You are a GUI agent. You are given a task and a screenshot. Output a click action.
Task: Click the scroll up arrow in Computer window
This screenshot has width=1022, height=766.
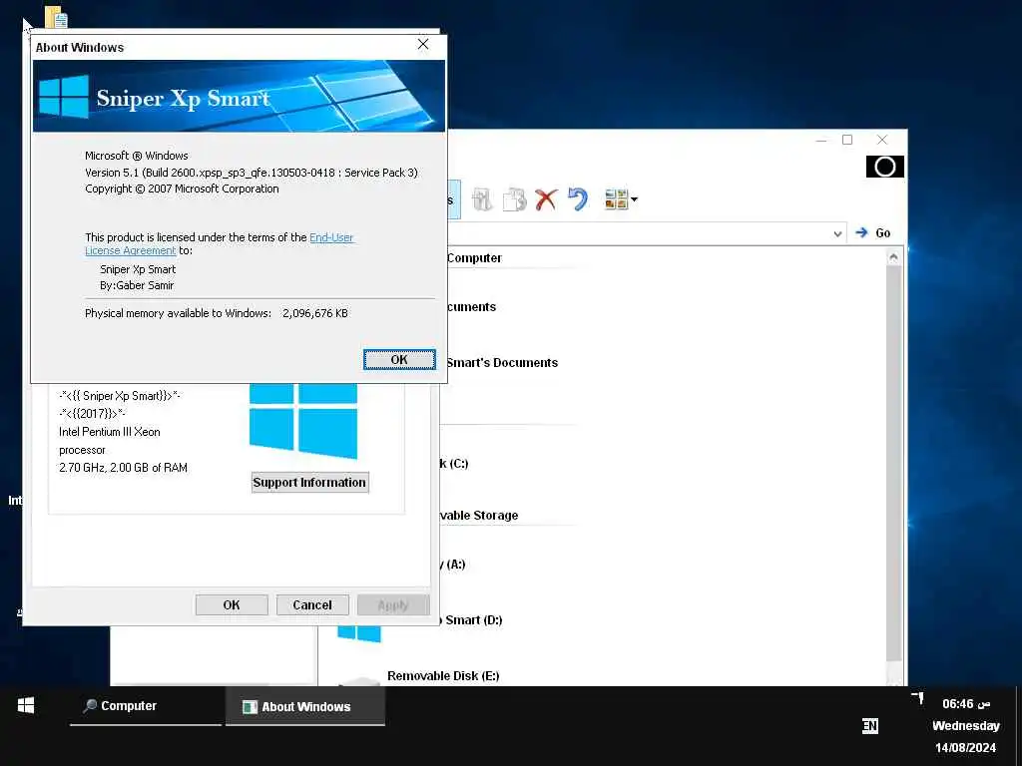click(x=893, y=257)
